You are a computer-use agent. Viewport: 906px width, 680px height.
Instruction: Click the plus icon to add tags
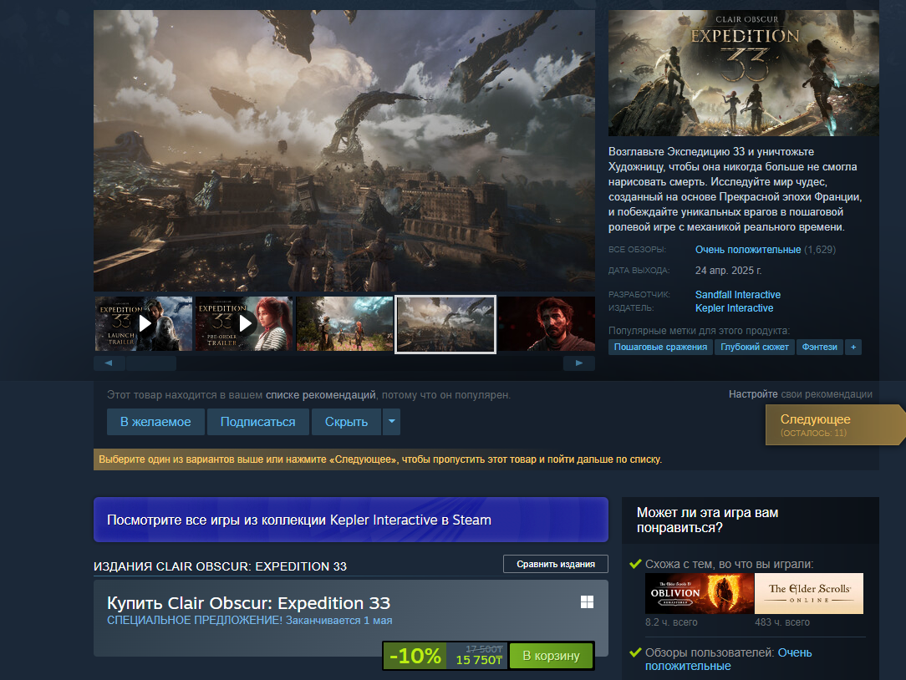853,348
